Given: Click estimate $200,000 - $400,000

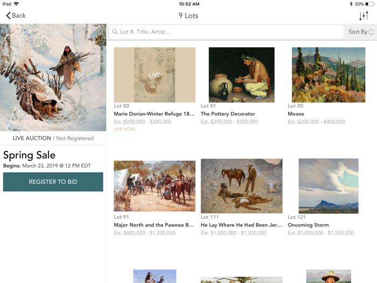Looking at the screenshot, I should point(317,122).
